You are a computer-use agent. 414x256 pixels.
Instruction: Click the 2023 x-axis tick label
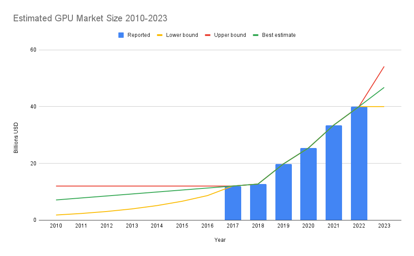click(x=384, y=226)
